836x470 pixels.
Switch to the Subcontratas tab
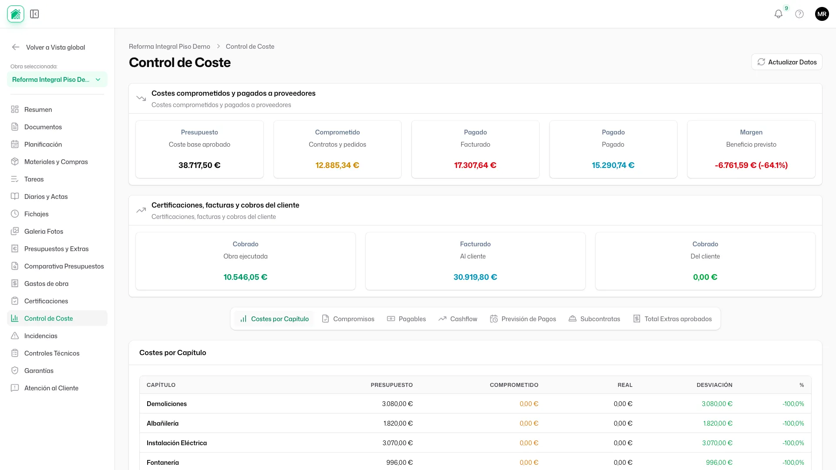[x=594, y=319]
